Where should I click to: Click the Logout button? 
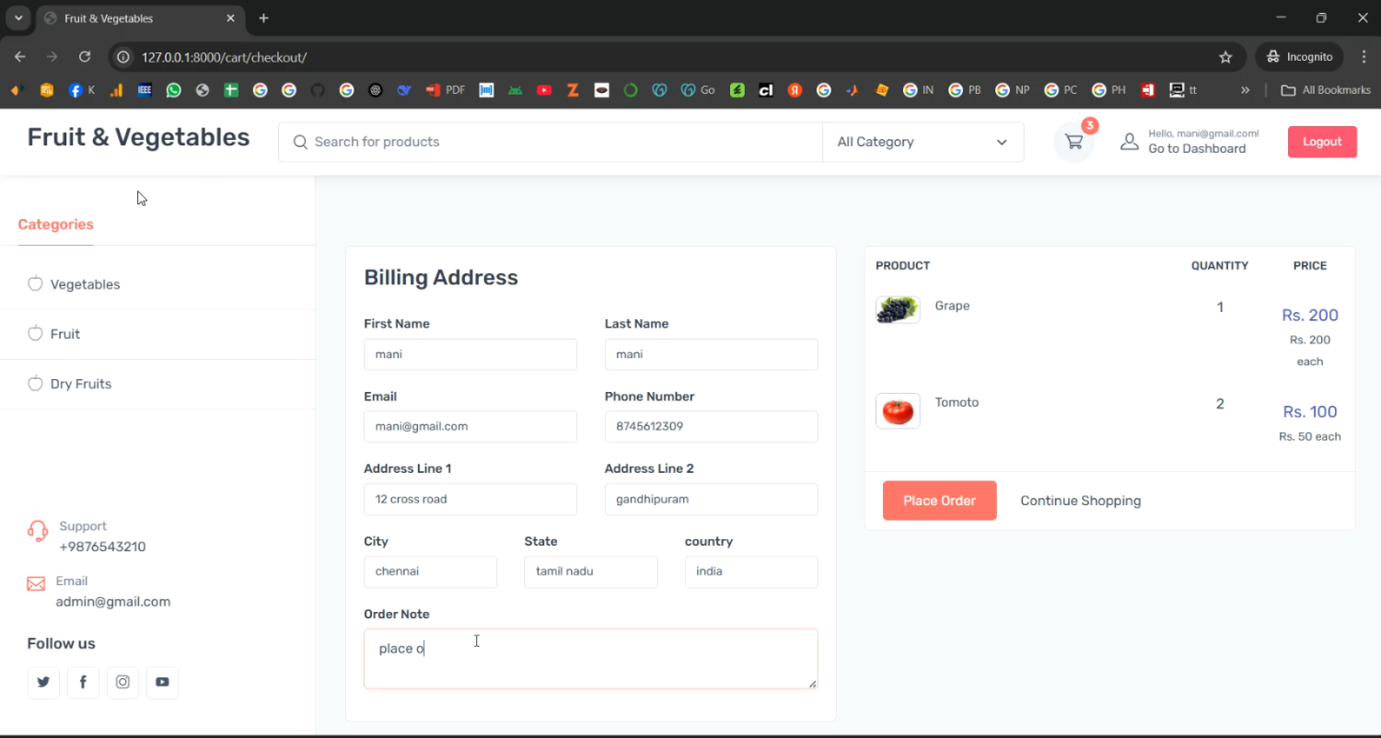tap(1321, 142)
